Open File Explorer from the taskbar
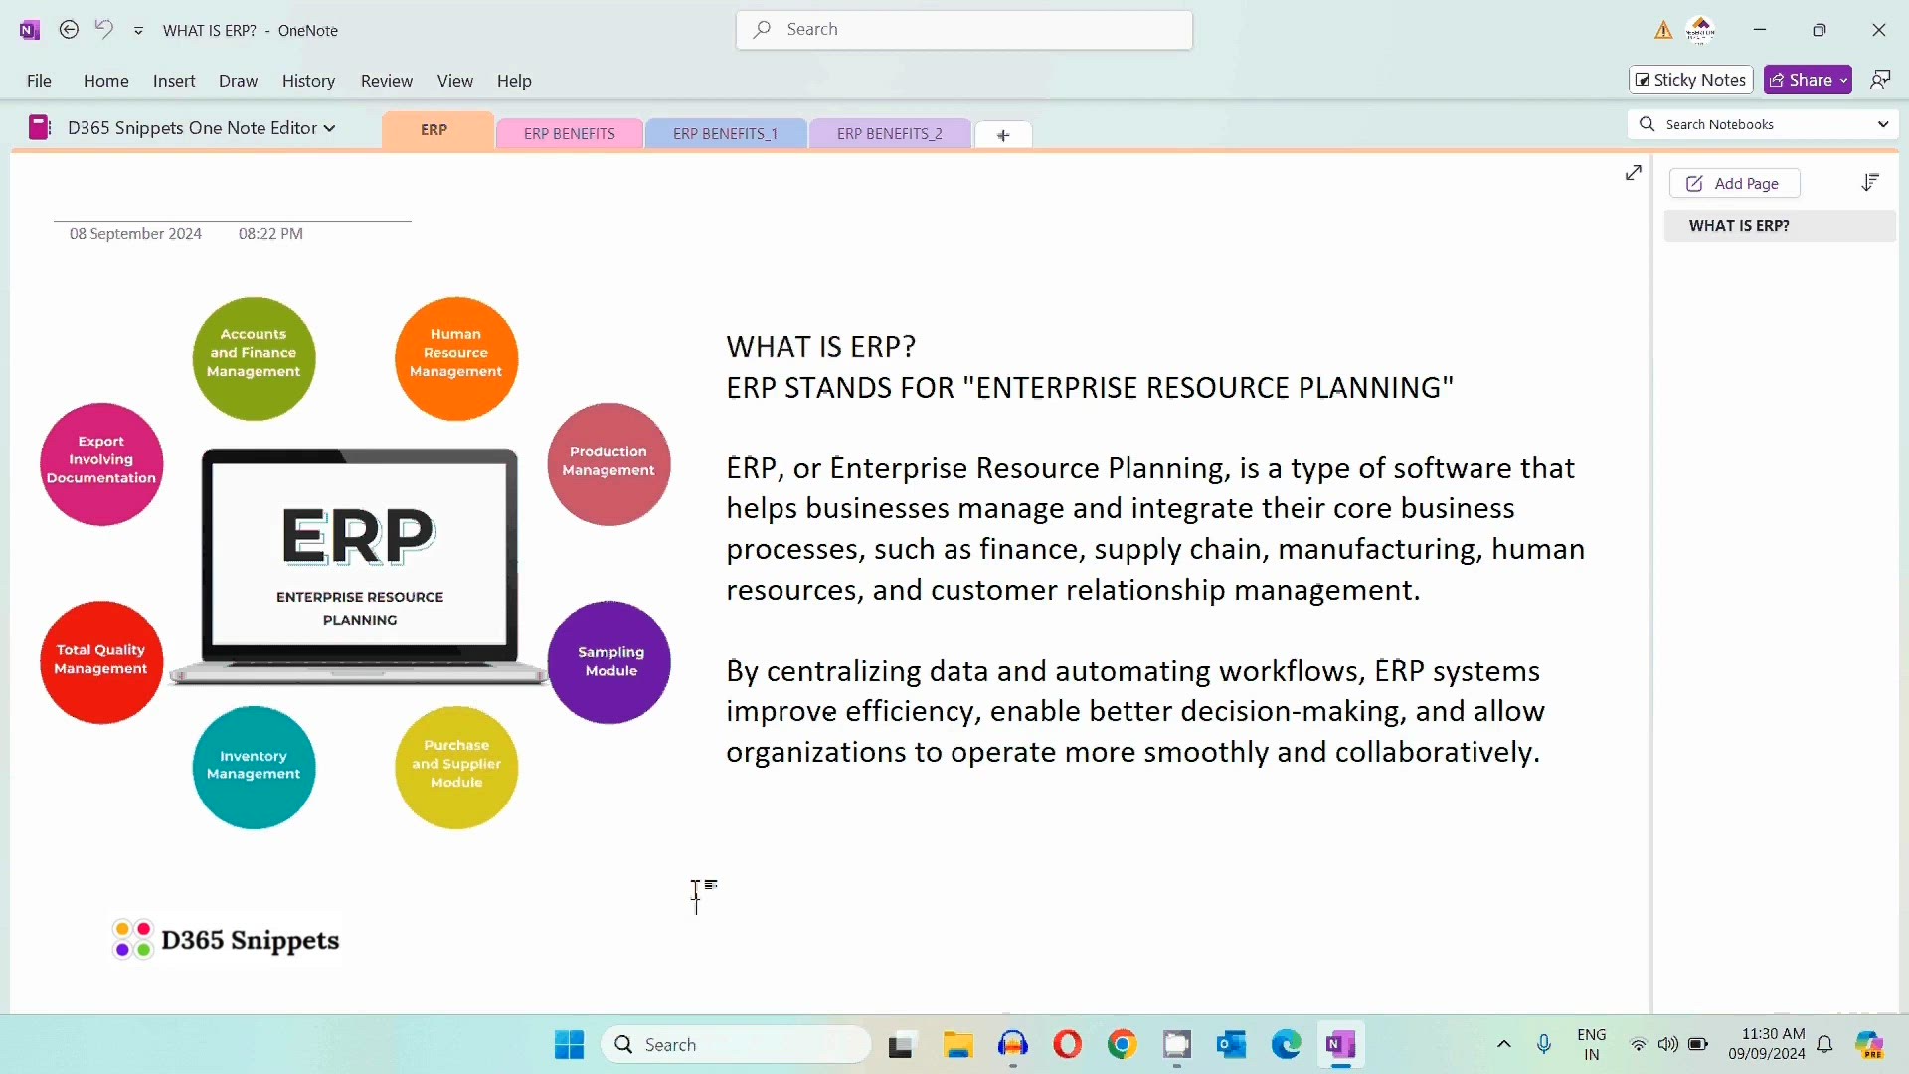The image size is (1909, 1074). 958,1045
